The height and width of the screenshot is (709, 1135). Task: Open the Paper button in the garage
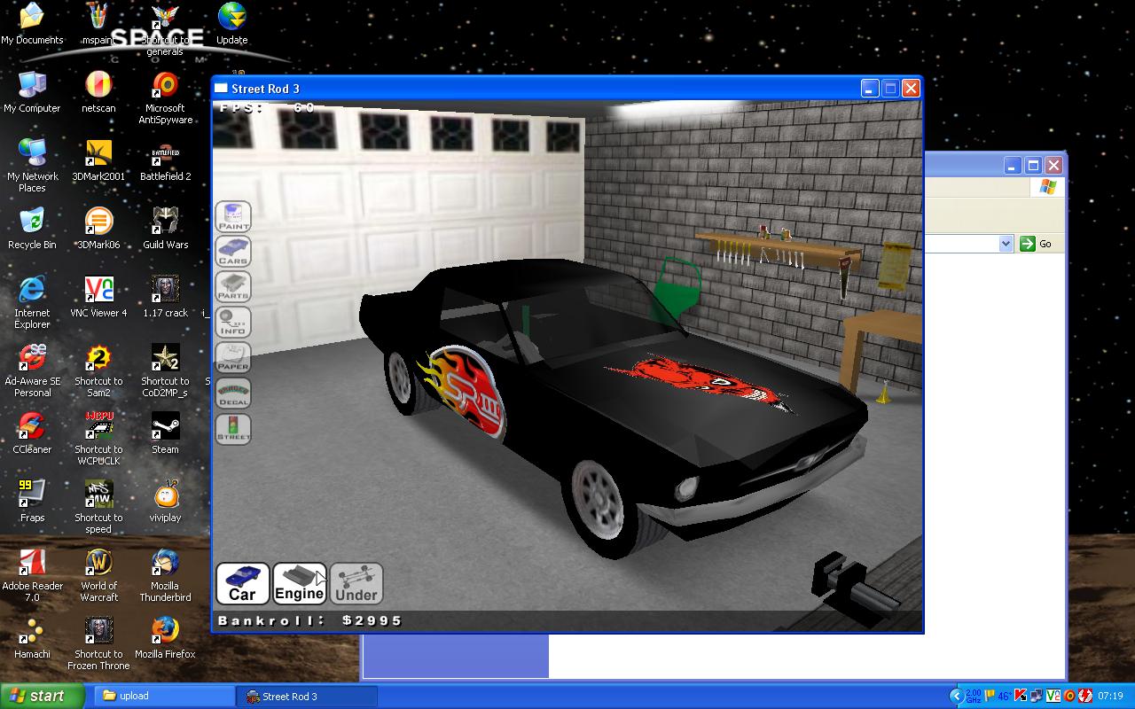click(233, 358)
